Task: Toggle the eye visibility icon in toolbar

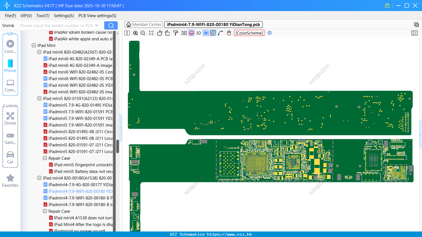Action: click(x=270, y=33)
